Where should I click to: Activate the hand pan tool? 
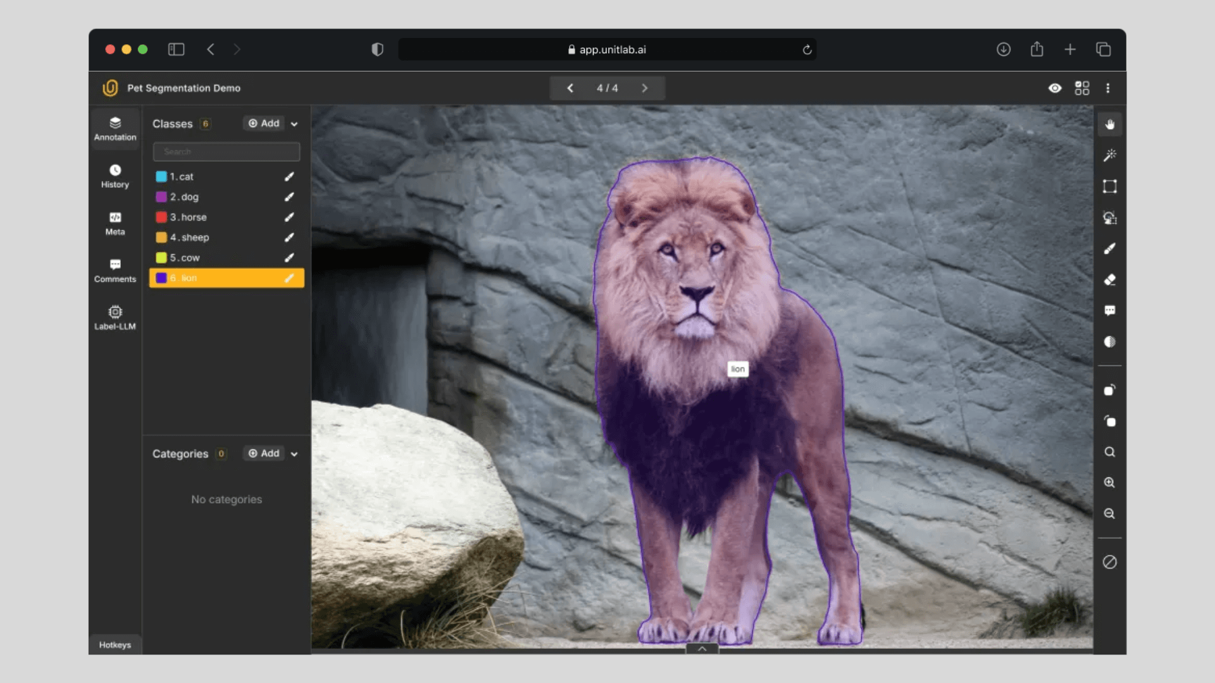pyautogui.click(x=1109, y=125)
